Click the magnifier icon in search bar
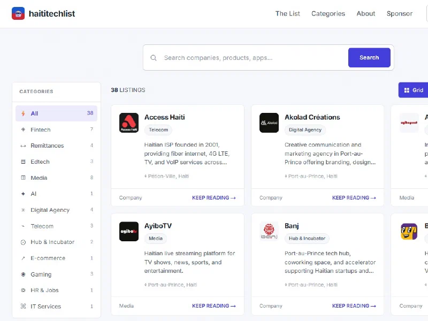This screenshot has height=321, width=428. (154, 58)
